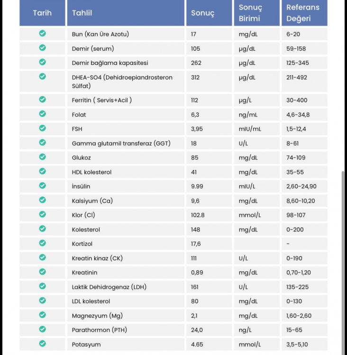Screen dimensions: 347x355
Task: Click the Kolesterol result value 148
Action: (x=195, y=230)
